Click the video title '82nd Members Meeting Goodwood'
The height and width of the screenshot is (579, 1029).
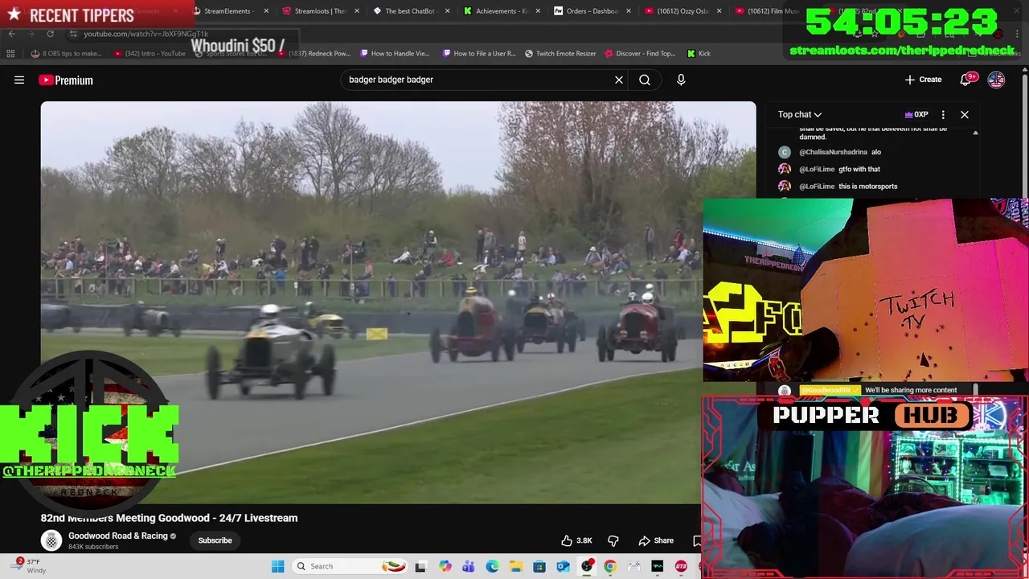[x=169, y=518]
